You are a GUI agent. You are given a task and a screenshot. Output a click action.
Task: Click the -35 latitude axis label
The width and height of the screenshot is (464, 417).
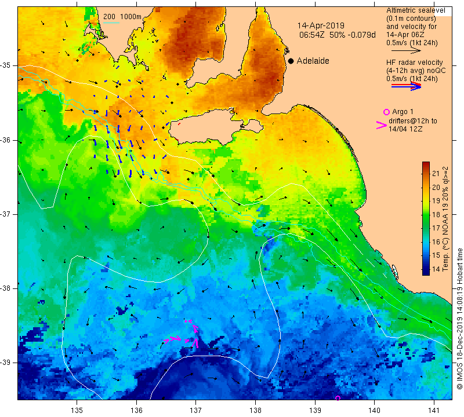[x=5, y=65]
